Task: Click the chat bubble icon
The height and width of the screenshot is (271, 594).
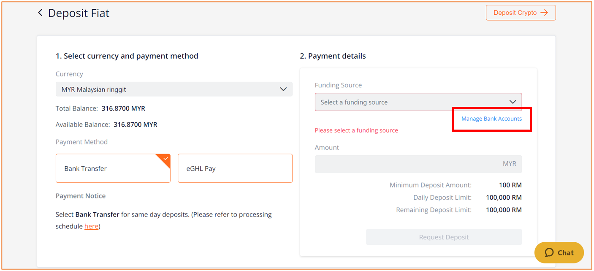Action: pyautogui.click(x=549, y=252)
